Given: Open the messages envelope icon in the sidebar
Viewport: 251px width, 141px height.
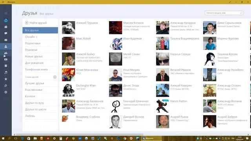Looking at the screenshot, I should pos(6,40).
